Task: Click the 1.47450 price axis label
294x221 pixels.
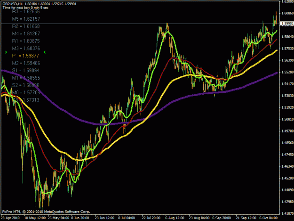Action: point(287,155)
